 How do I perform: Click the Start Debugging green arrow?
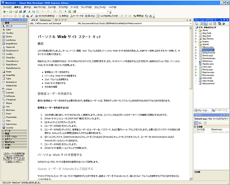(65, 11)
